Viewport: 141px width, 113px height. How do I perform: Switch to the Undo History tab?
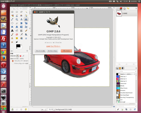(x=128, y=8)
